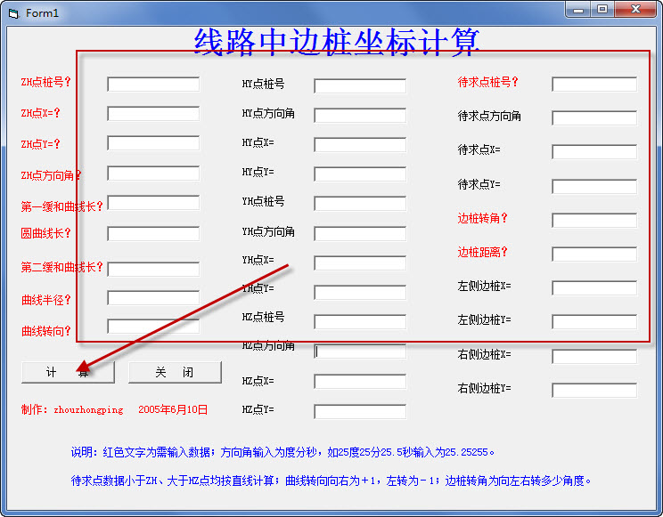
Task: Focus the 第一缓和曲线长 text box
Action: coord(153,203)
